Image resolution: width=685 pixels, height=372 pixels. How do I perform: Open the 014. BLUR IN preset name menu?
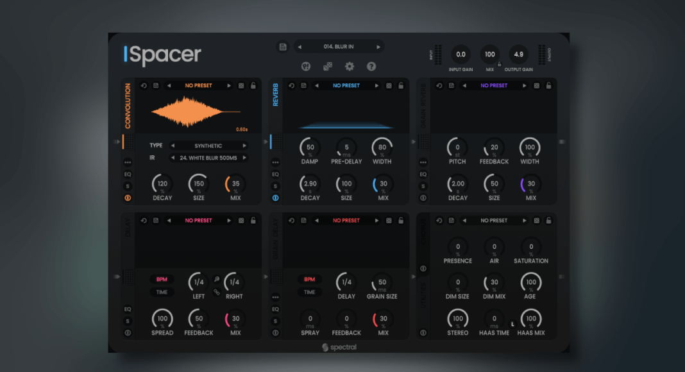tap(339, 47)
